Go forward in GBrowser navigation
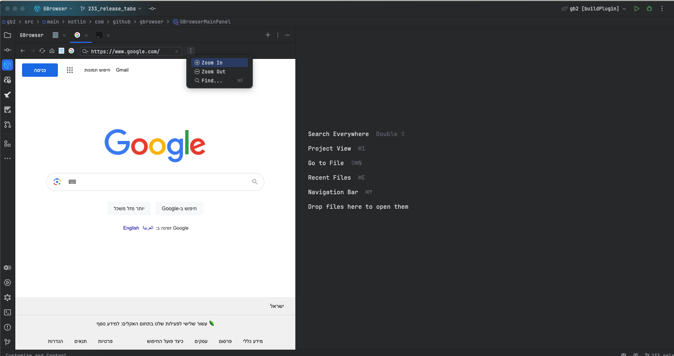 coord(32,51)
